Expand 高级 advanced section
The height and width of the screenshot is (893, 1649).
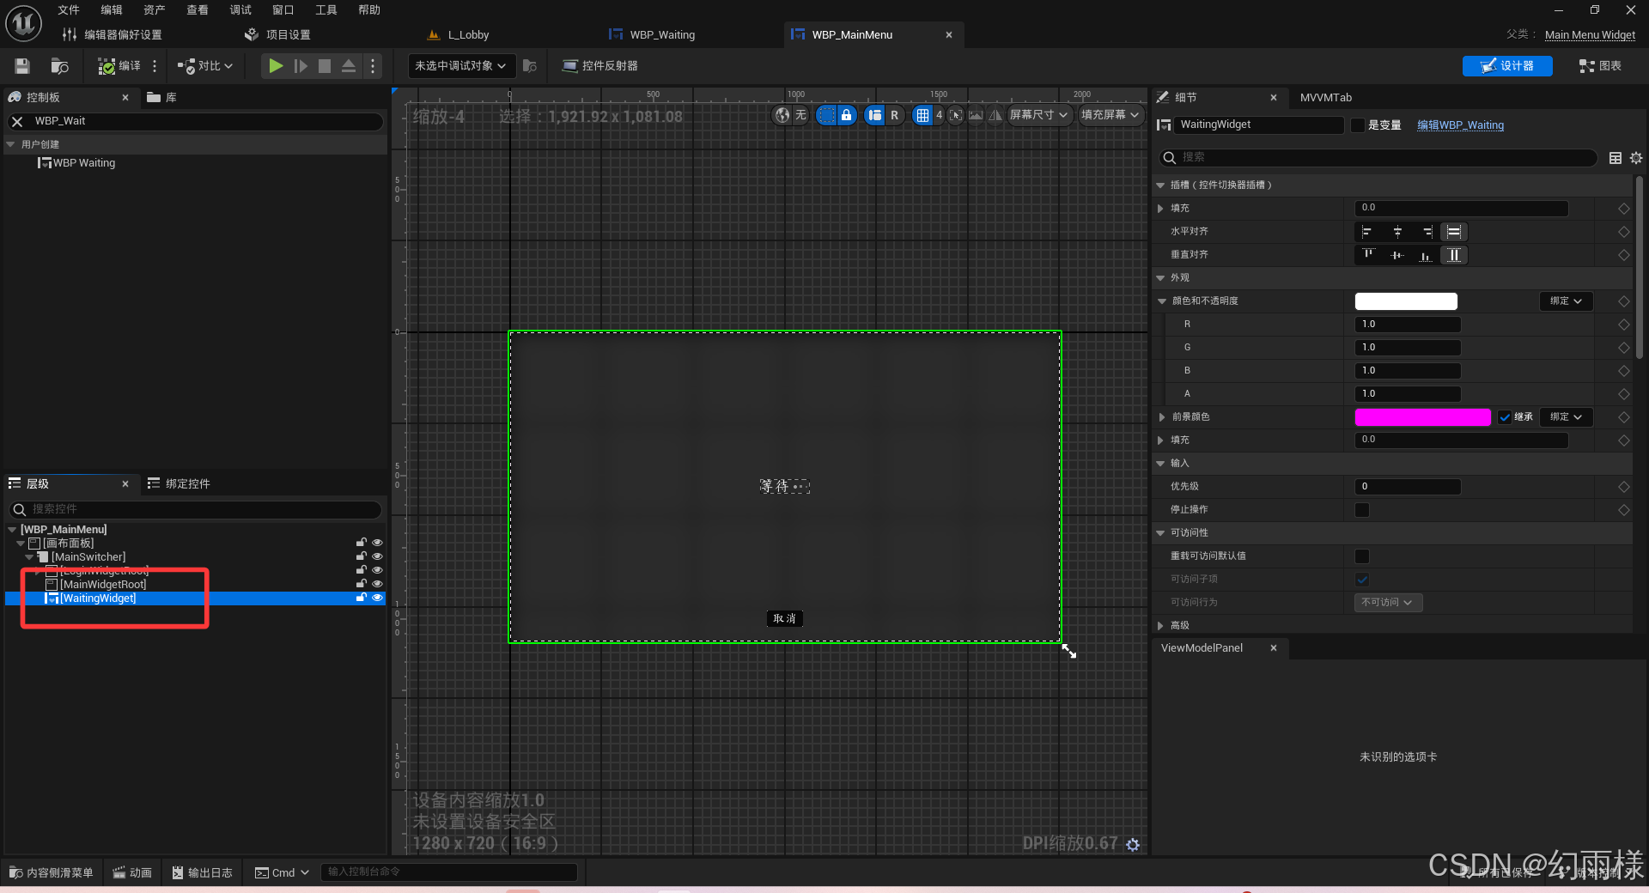click(1161, 626)
